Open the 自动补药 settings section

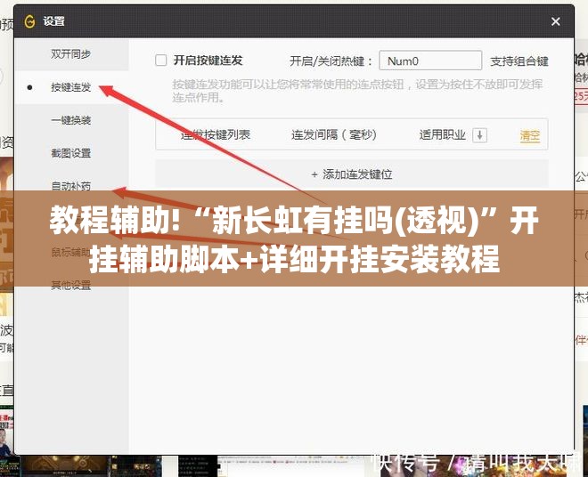click(x=71, y=185)
